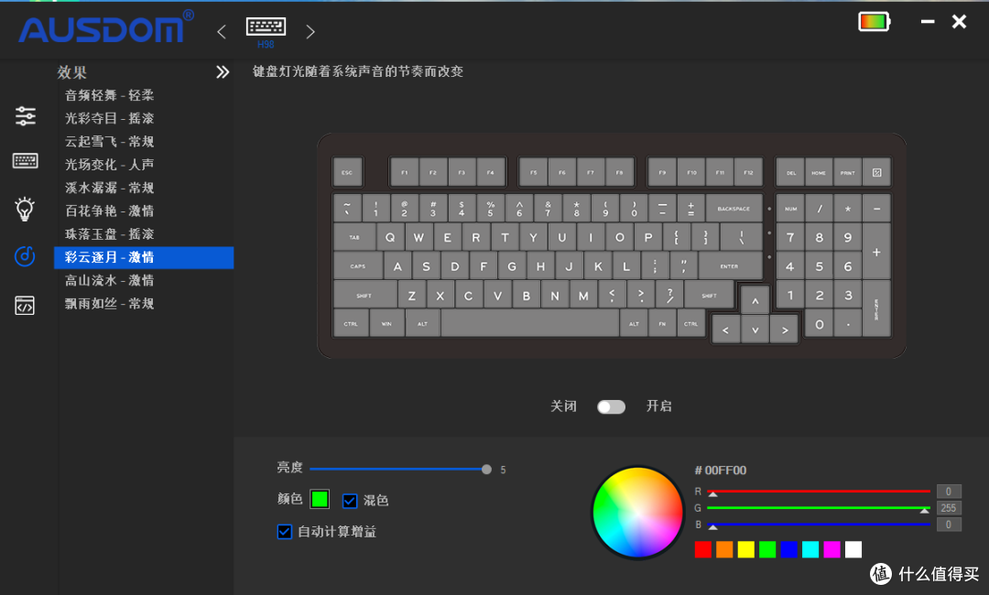Click the CAPS key on the keyboard diagram
This screenshot has height=595, width=989.
(358, 266)
